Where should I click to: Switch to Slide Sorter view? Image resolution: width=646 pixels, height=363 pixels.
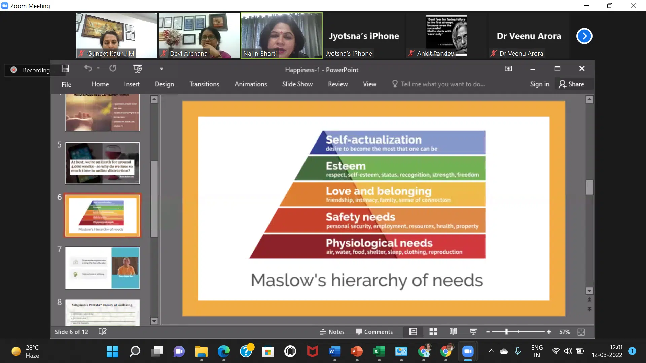coord(433,332)
